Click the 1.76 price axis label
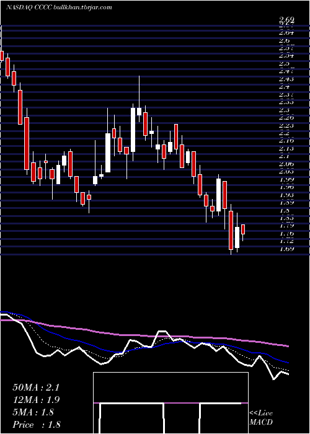The height and width of the screenshot is (434, 310). tap(286, 234)
